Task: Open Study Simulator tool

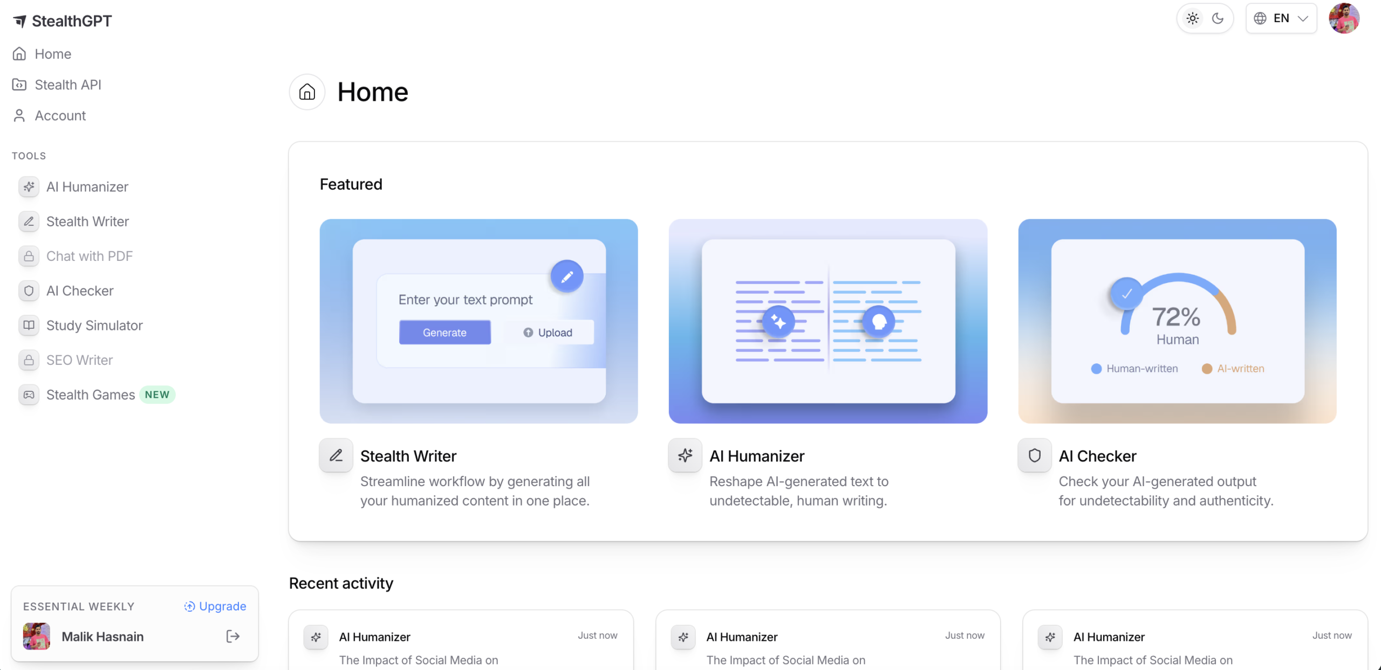Action: tap(81, 325)
